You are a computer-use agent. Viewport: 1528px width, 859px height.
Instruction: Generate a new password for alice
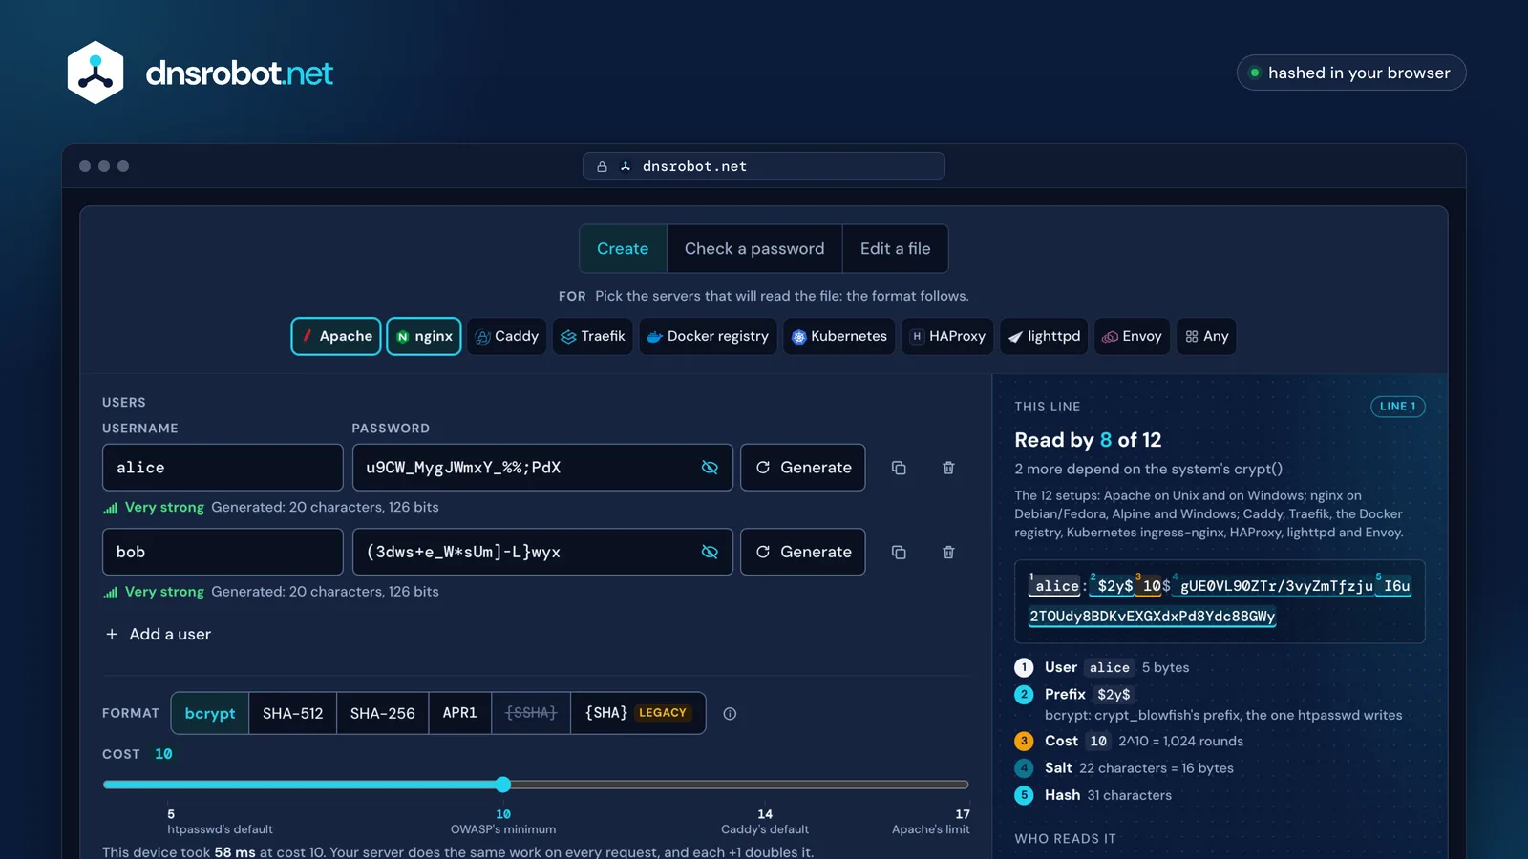[803, 468]
